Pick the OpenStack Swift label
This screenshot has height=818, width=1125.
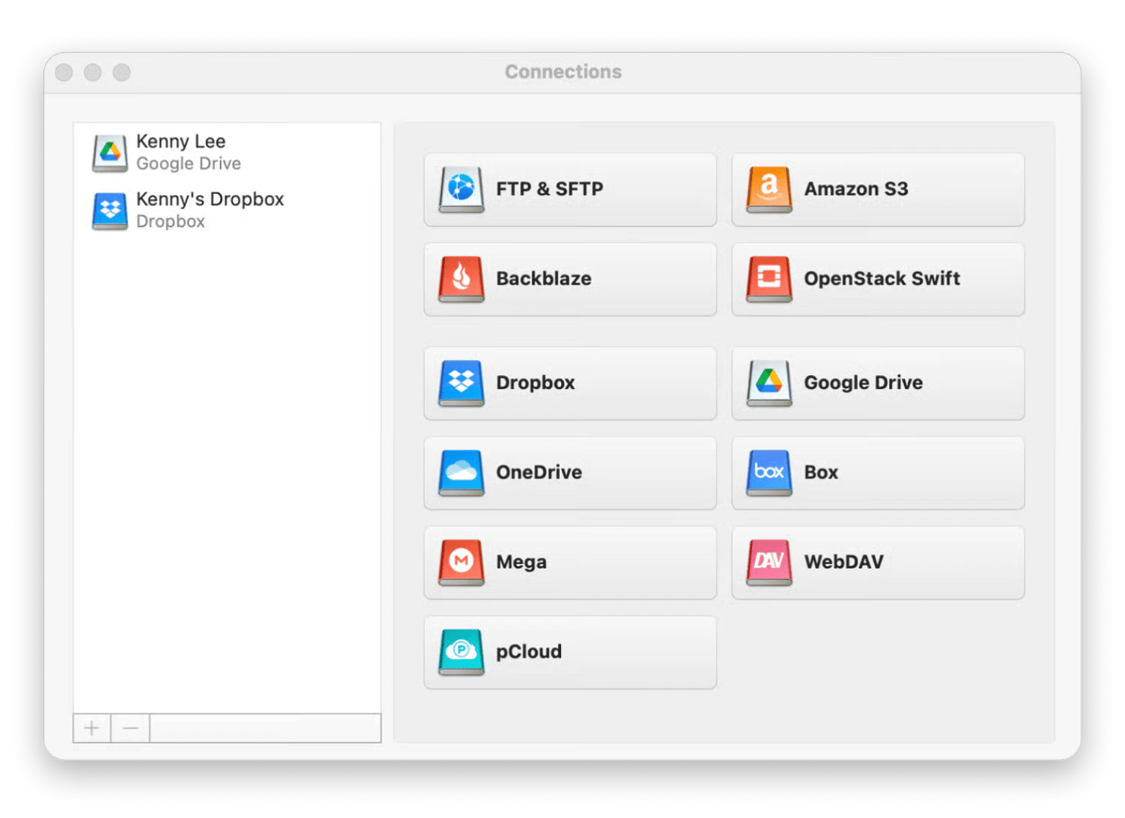pyautogui.click(x=882, y=278)
